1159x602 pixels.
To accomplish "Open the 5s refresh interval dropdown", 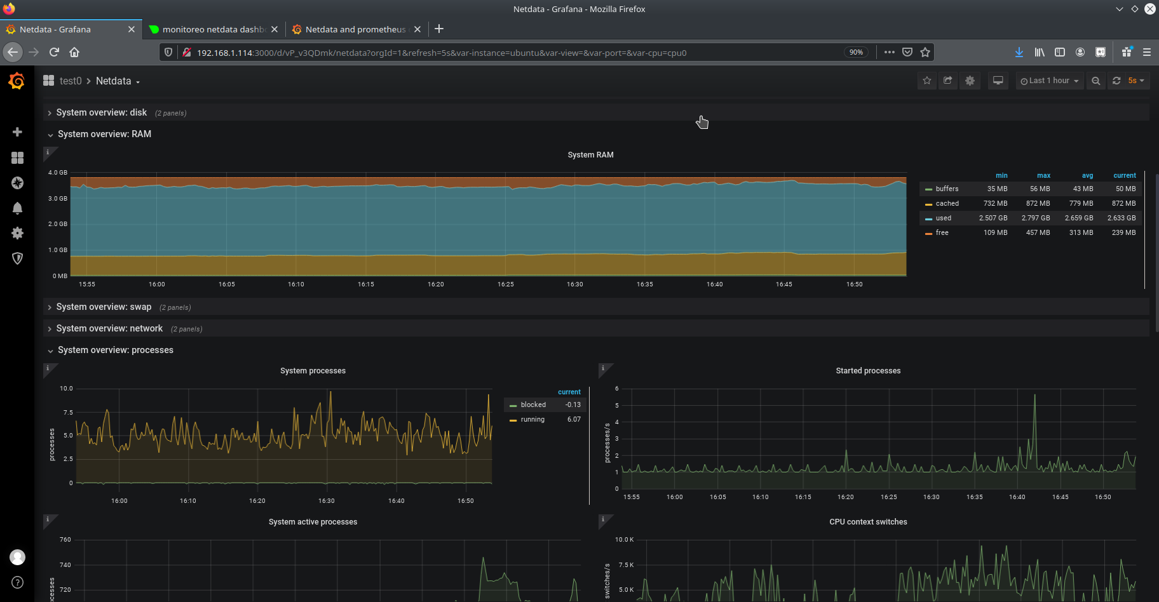I will pos(1135,81).
